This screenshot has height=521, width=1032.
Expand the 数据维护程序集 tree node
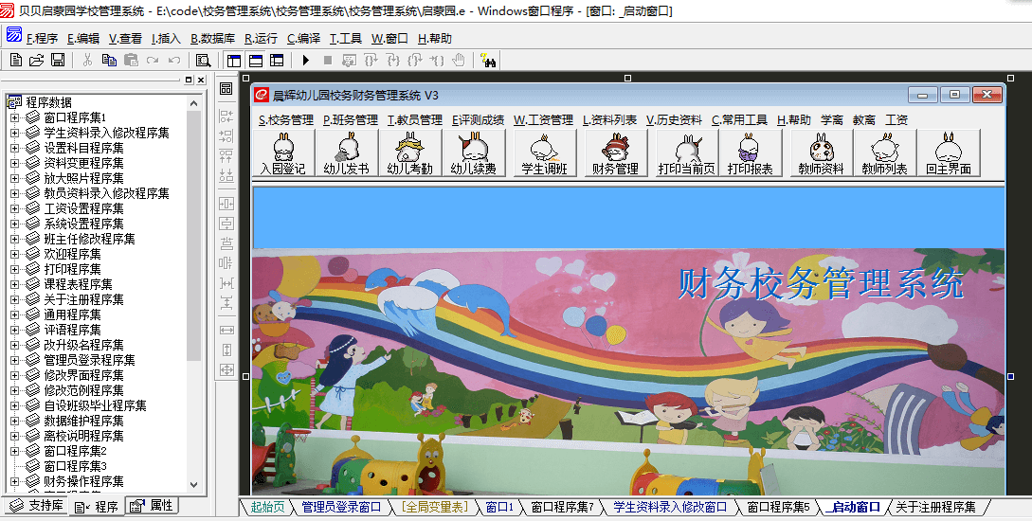[x=14, y=421]
